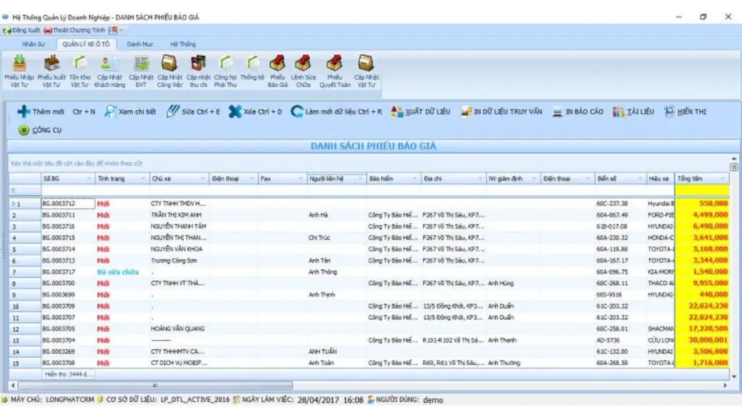The image size is (742, 417).
Task: Open filter dropdown on Chủ xe column
Action: tap(203, 179)
